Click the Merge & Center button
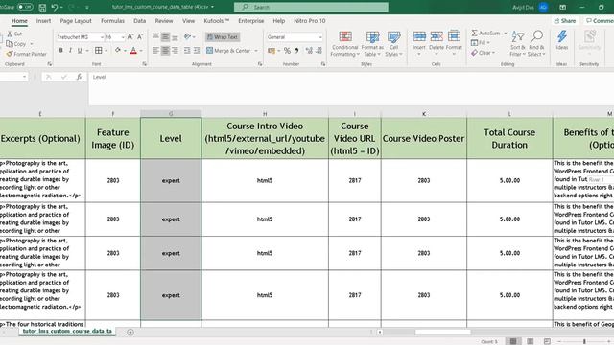 tap(228, 51)
